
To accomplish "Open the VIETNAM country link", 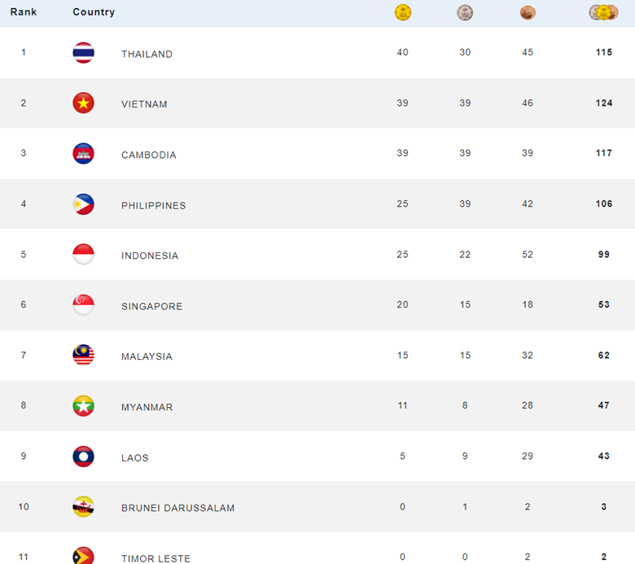I will click(144, 104).
